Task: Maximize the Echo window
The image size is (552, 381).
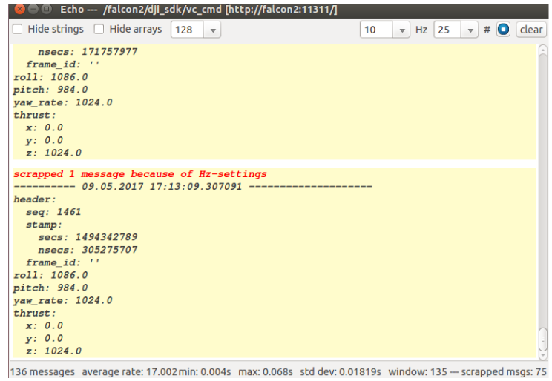Action: pos(46,9)
